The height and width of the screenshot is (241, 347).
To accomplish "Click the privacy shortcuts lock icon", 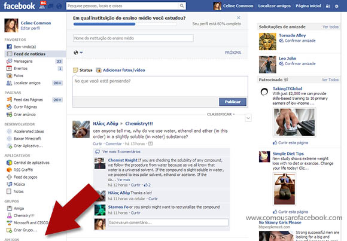I will click(328, 6).
